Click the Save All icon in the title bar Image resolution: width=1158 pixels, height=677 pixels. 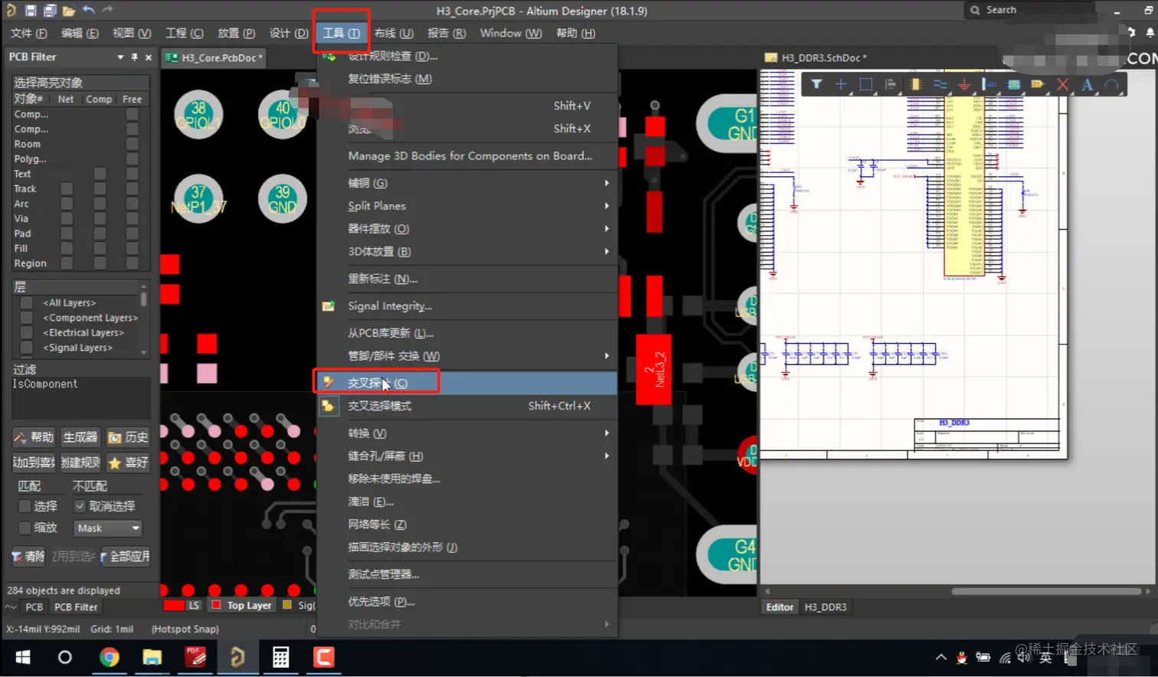pos(50,11)
